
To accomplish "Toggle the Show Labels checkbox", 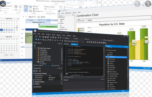I will [x=78, y=21].
